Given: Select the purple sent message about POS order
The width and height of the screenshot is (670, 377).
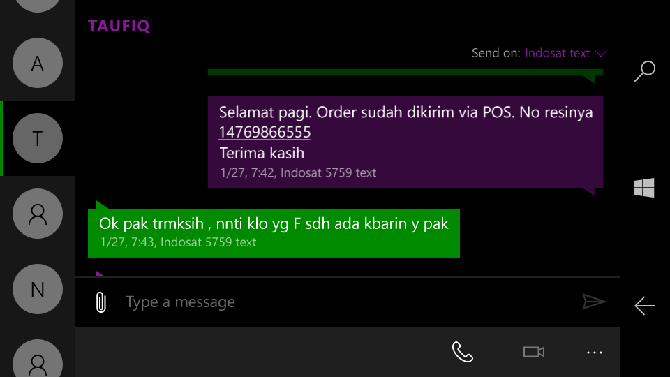Looking at the screenshot, I should pyautogui.click(x=405, y=142).
